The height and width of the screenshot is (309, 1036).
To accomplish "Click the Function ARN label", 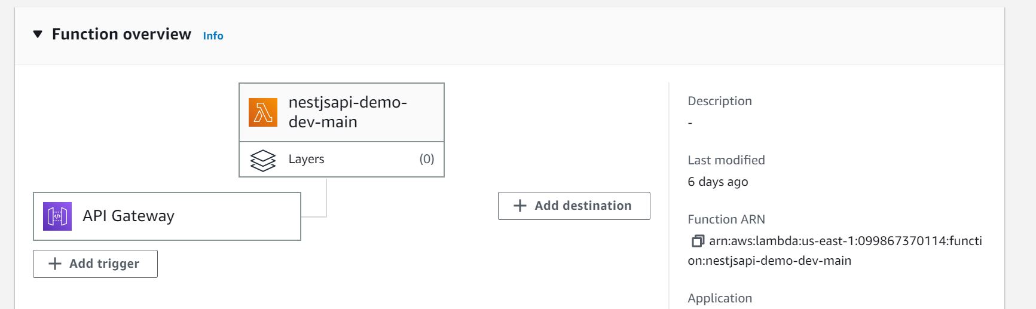I will coord(726,219).
